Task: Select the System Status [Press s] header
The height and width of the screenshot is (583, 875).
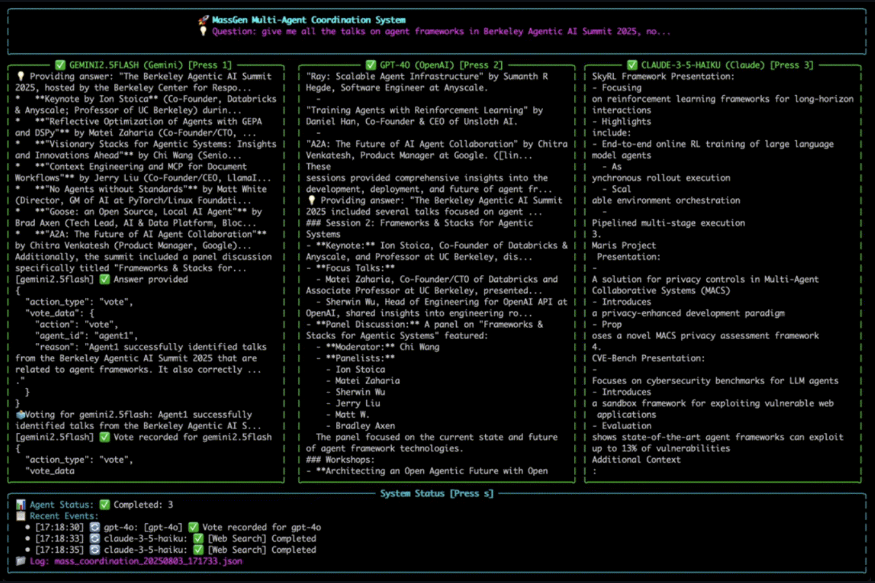Action: click(437, 494)
